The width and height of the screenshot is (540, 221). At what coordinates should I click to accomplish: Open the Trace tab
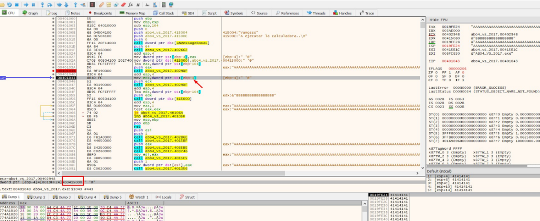[x=367, y=13]
